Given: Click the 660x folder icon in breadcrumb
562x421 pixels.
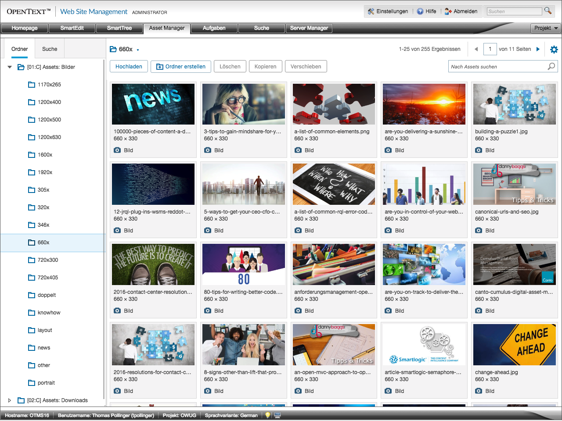Looking at the screenshot, I should pyautogui.click(x=113, y=49).
